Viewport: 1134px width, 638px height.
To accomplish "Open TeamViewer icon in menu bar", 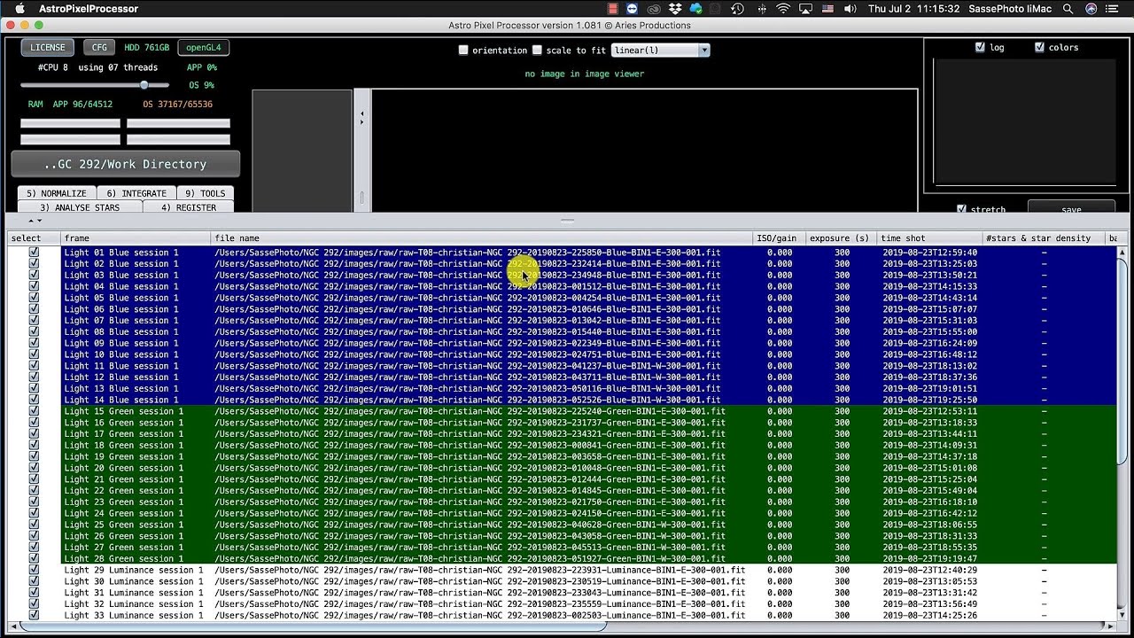I will tap(633, 8).
